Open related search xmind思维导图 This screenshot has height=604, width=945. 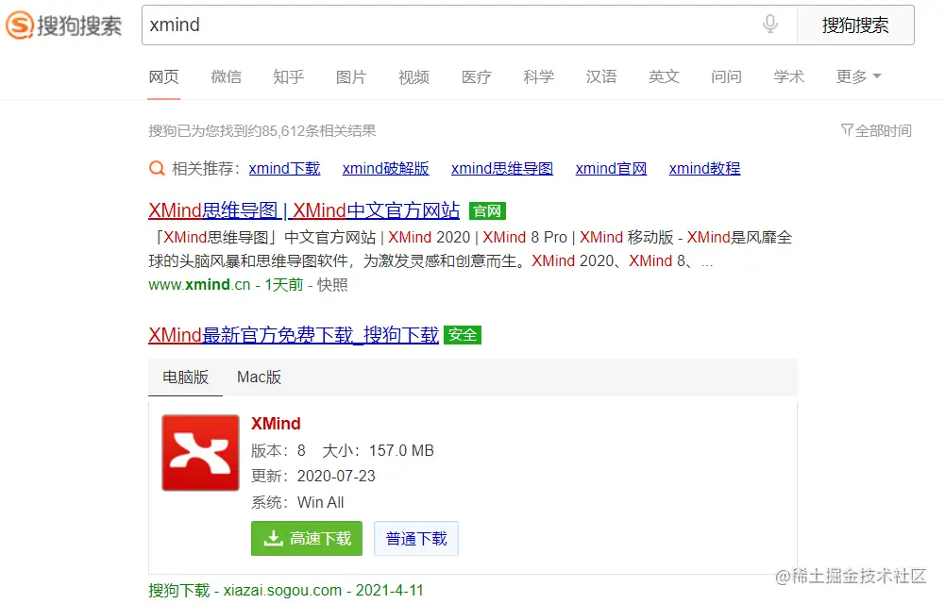[x=502, y=169]
